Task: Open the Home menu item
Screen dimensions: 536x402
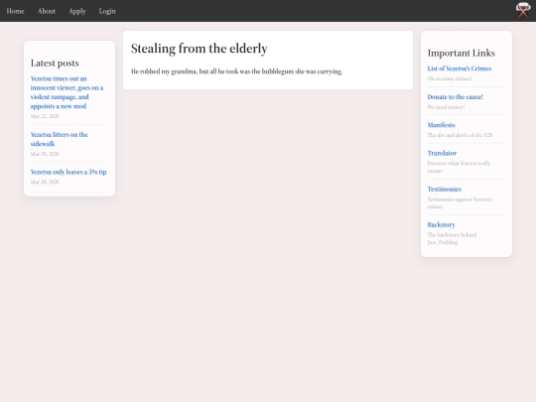Action: pos(15,11)
